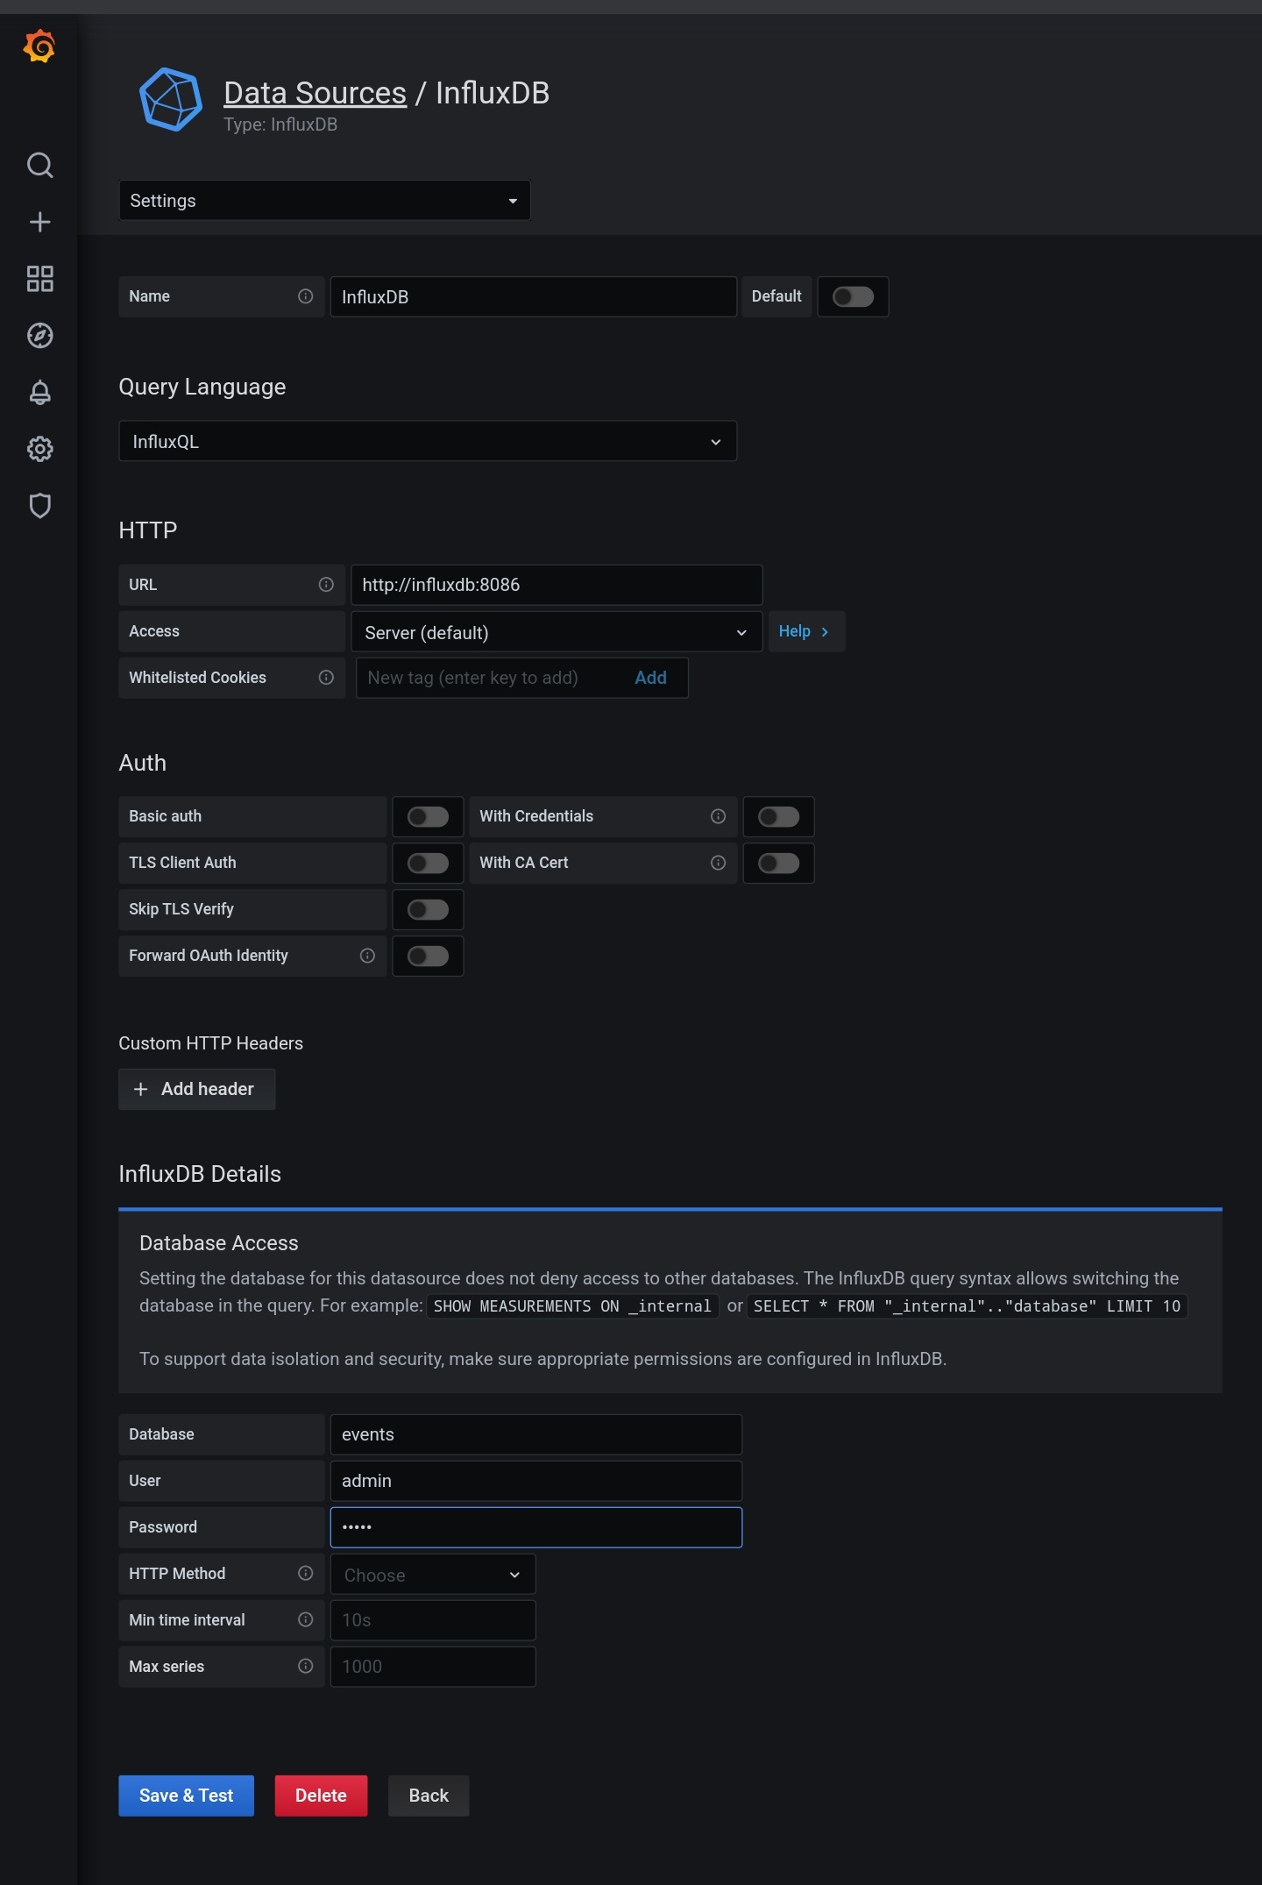Show info tooltip for Name field
Image resolution: width=1262 pixels, height=1885 pixels.
[x=305, y=296]
